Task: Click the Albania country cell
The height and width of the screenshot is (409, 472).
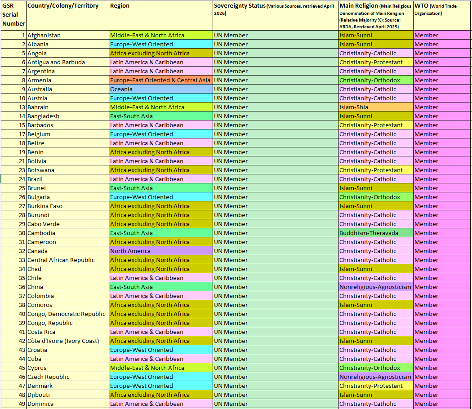Action: click(x=67, y=44)
